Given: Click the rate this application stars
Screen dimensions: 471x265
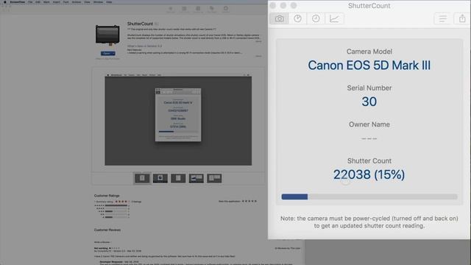Looking at the screenshot, I should 249,201.
